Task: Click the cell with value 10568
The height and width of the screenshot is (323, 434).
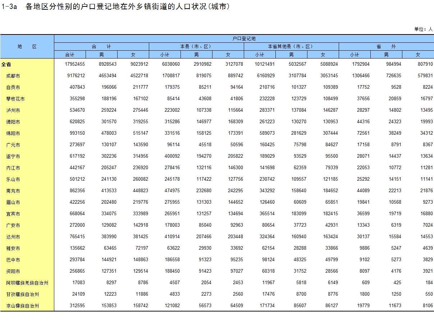Action: tap(395, 202)
